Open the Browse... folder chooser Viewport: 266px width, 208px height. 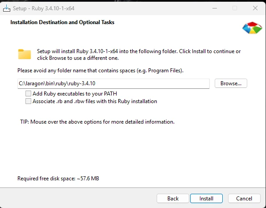231,83
